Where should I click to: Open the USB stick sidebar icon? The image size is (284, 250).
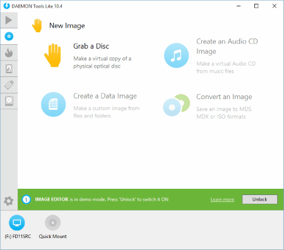(9, 85)
